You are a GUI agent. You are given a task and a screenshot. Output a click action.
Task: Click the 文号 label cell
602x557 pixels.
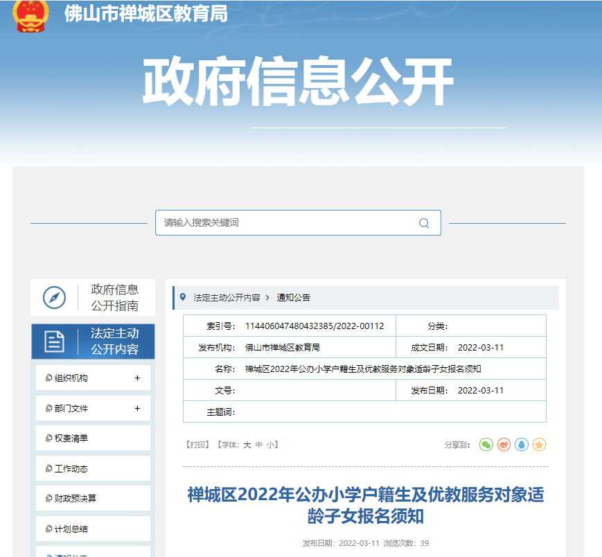click(225, 391)
